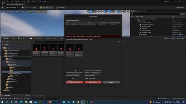Open Chrome from the Windows taskbar
The image size is (186, 104).
78,102
